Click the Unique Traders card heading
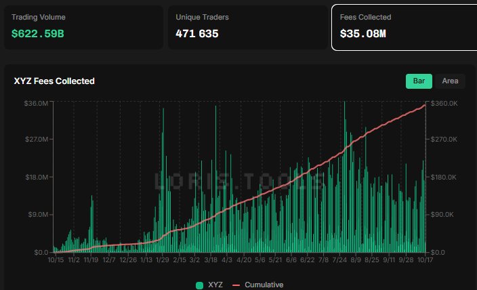The width and height of the screenshot is (477, 290). 202,18
